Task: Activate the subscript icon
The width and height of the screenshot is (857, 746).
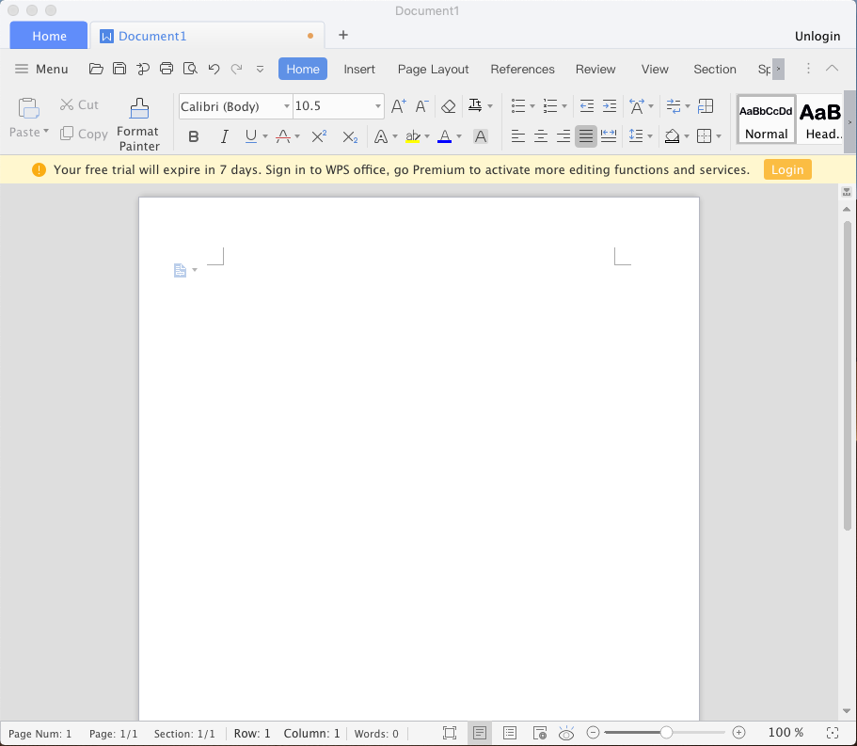Action: (x=349, y=136)
